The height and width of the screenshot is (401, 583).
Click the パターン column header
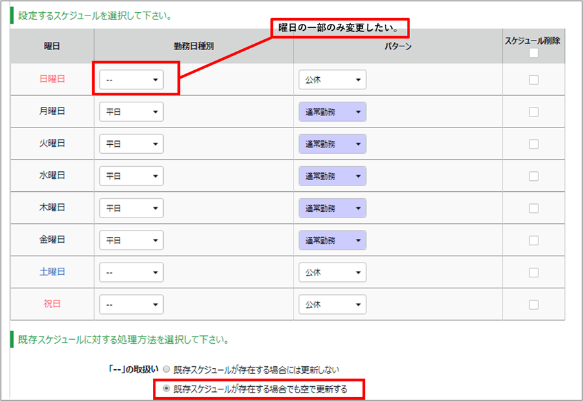pos(397,46)
